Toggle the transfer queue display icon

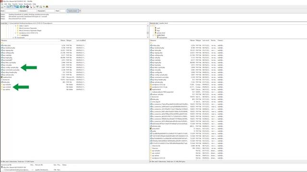17,7
